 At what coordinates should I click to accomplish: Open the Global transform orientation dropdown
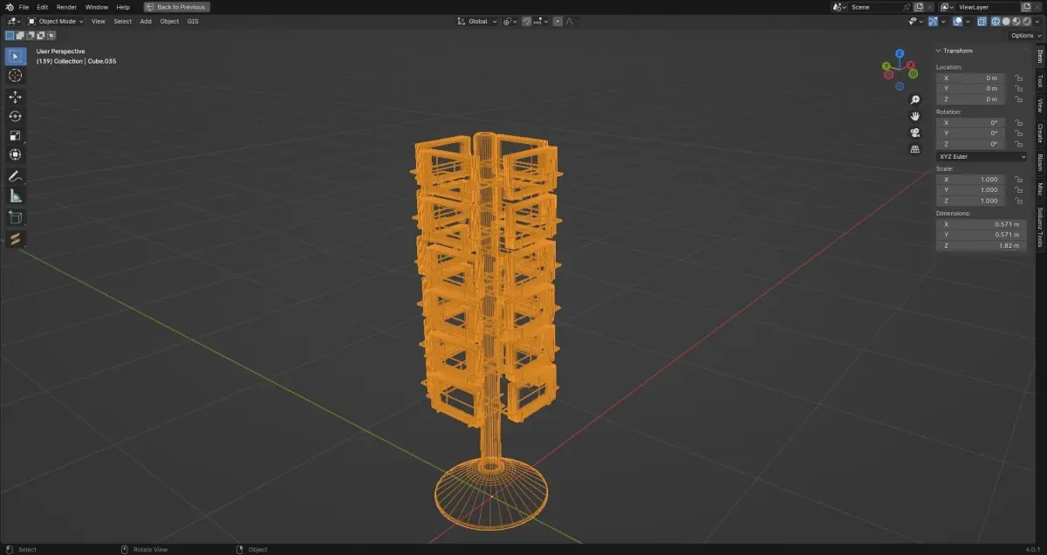[477, 21]
